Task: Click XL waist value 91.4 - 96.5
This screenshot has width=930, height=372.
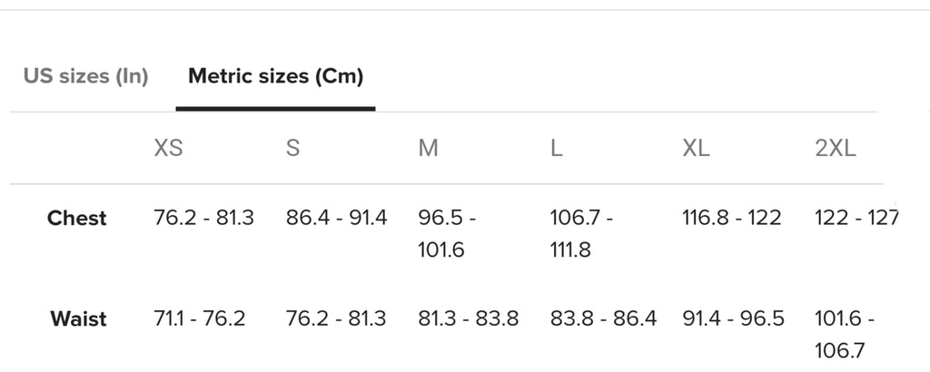Action: pos(732,319)
